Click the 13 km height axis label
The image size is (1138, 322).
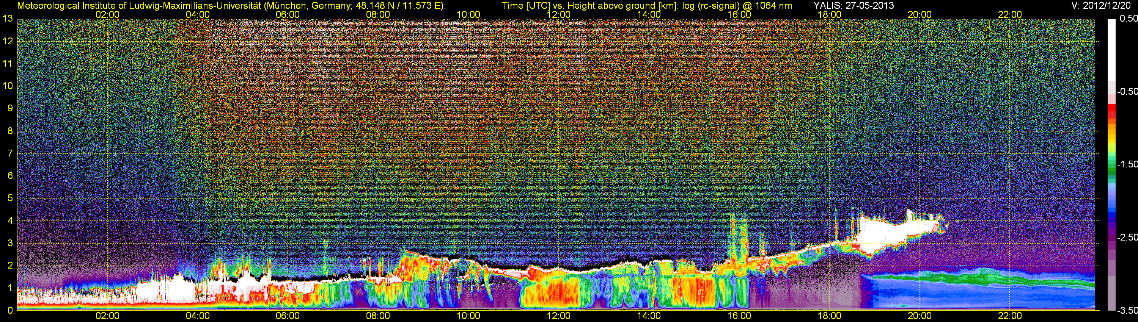click(8, 19)
